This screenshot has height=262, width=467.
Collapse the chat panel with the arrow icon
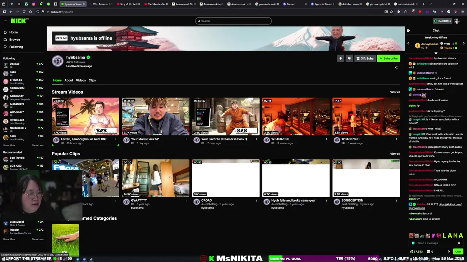(x=408, y=31)
